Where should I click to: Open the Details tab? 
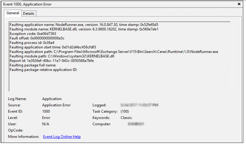point(29,13)
